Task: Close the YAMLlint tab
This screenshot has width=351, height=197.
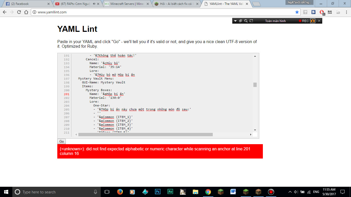Action: click(247, 4)
